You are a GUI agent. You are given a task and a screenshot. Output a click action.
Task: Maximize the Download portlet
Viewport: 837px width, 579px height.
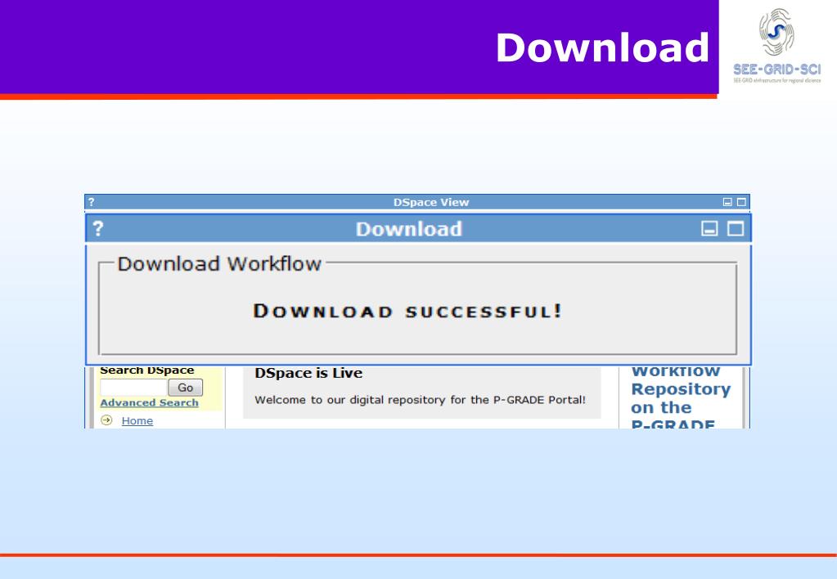point(736,228)
